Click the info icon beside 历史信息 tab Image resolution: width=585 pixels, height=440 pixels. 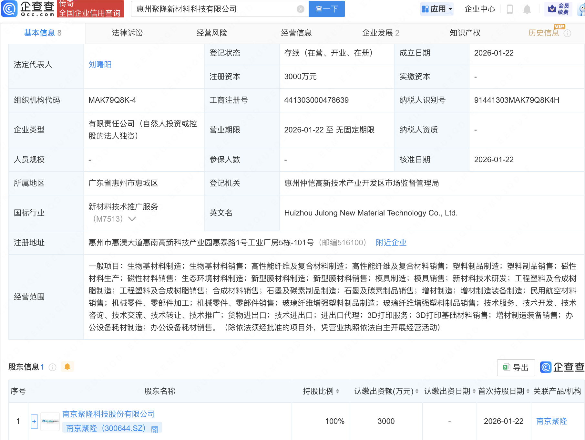568,33
